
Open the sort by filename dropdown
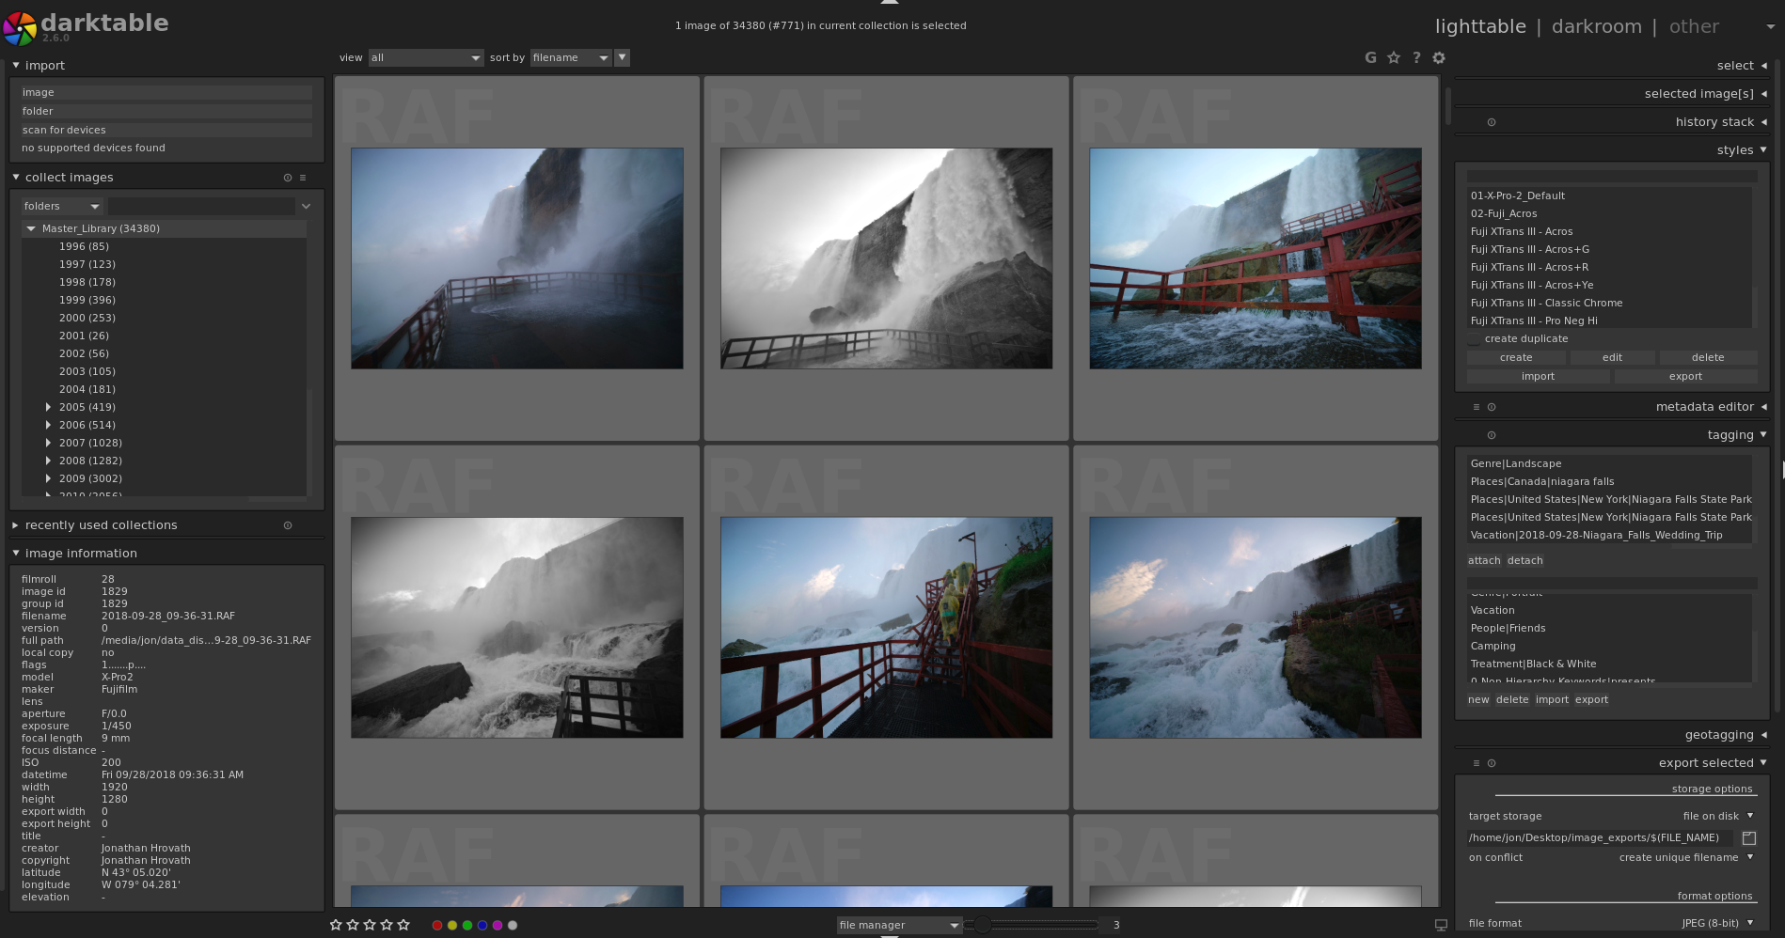571,57
